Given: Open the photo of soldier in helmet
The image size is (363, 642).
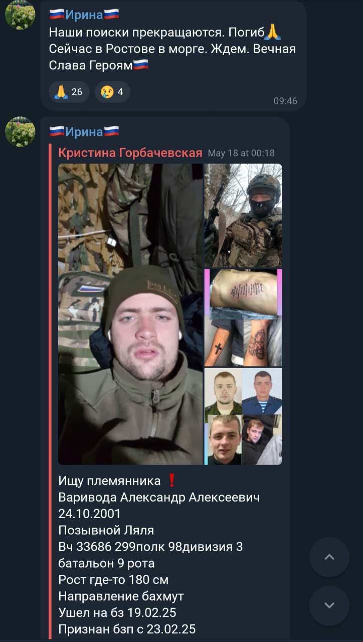Looking at the screenshot, I should (243, 216).
